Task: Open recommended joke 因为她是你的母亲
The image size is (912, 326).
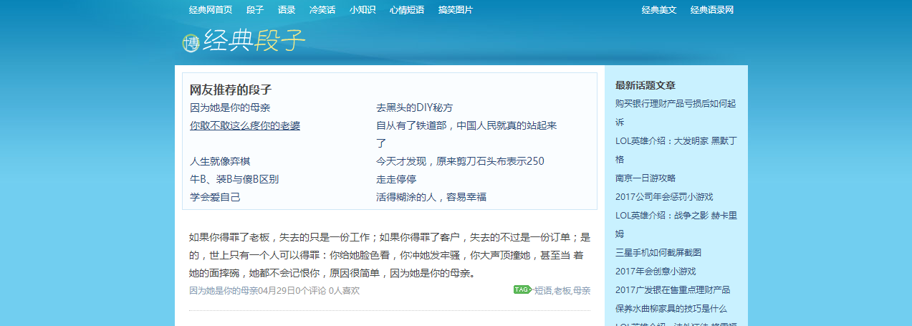Action: point(230,107)
